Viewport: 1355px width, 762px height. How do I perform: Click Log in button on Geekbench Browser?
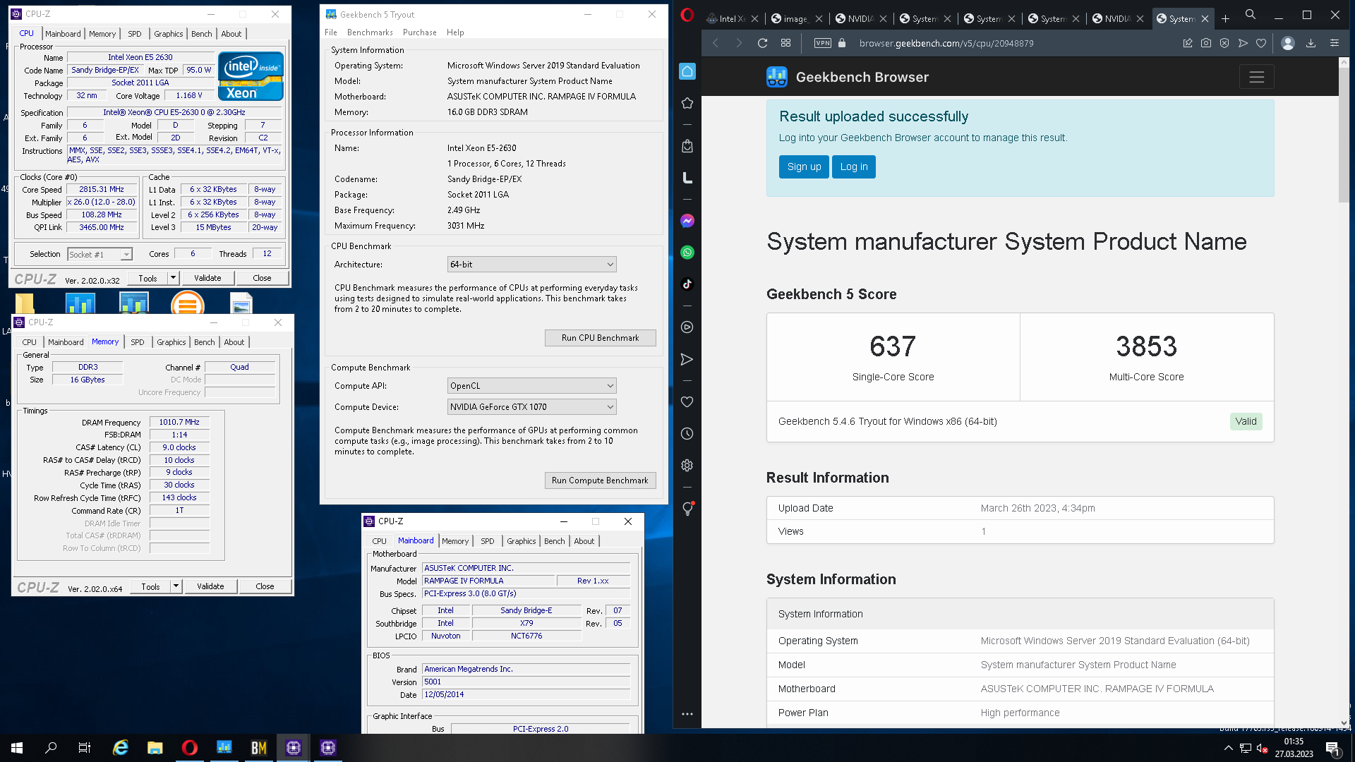[x=854, y=167]
